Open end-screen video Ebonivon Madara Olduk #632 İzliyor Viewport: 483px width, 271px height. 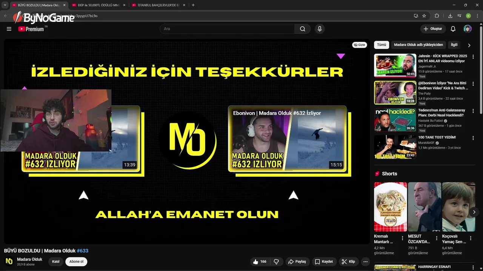pyautogui.click(x=287, y=139)
